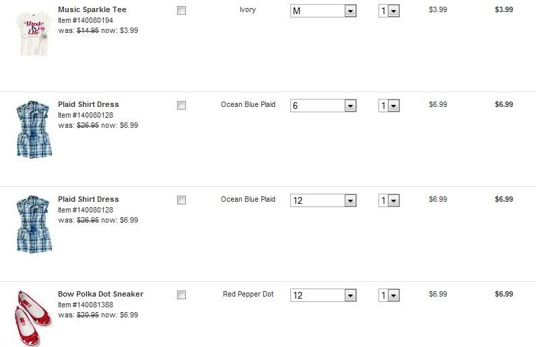This screenshot has height=347, width=536.
Task: Open the Bow Polka Dot Sneaker title link
Action: [100, 295]
